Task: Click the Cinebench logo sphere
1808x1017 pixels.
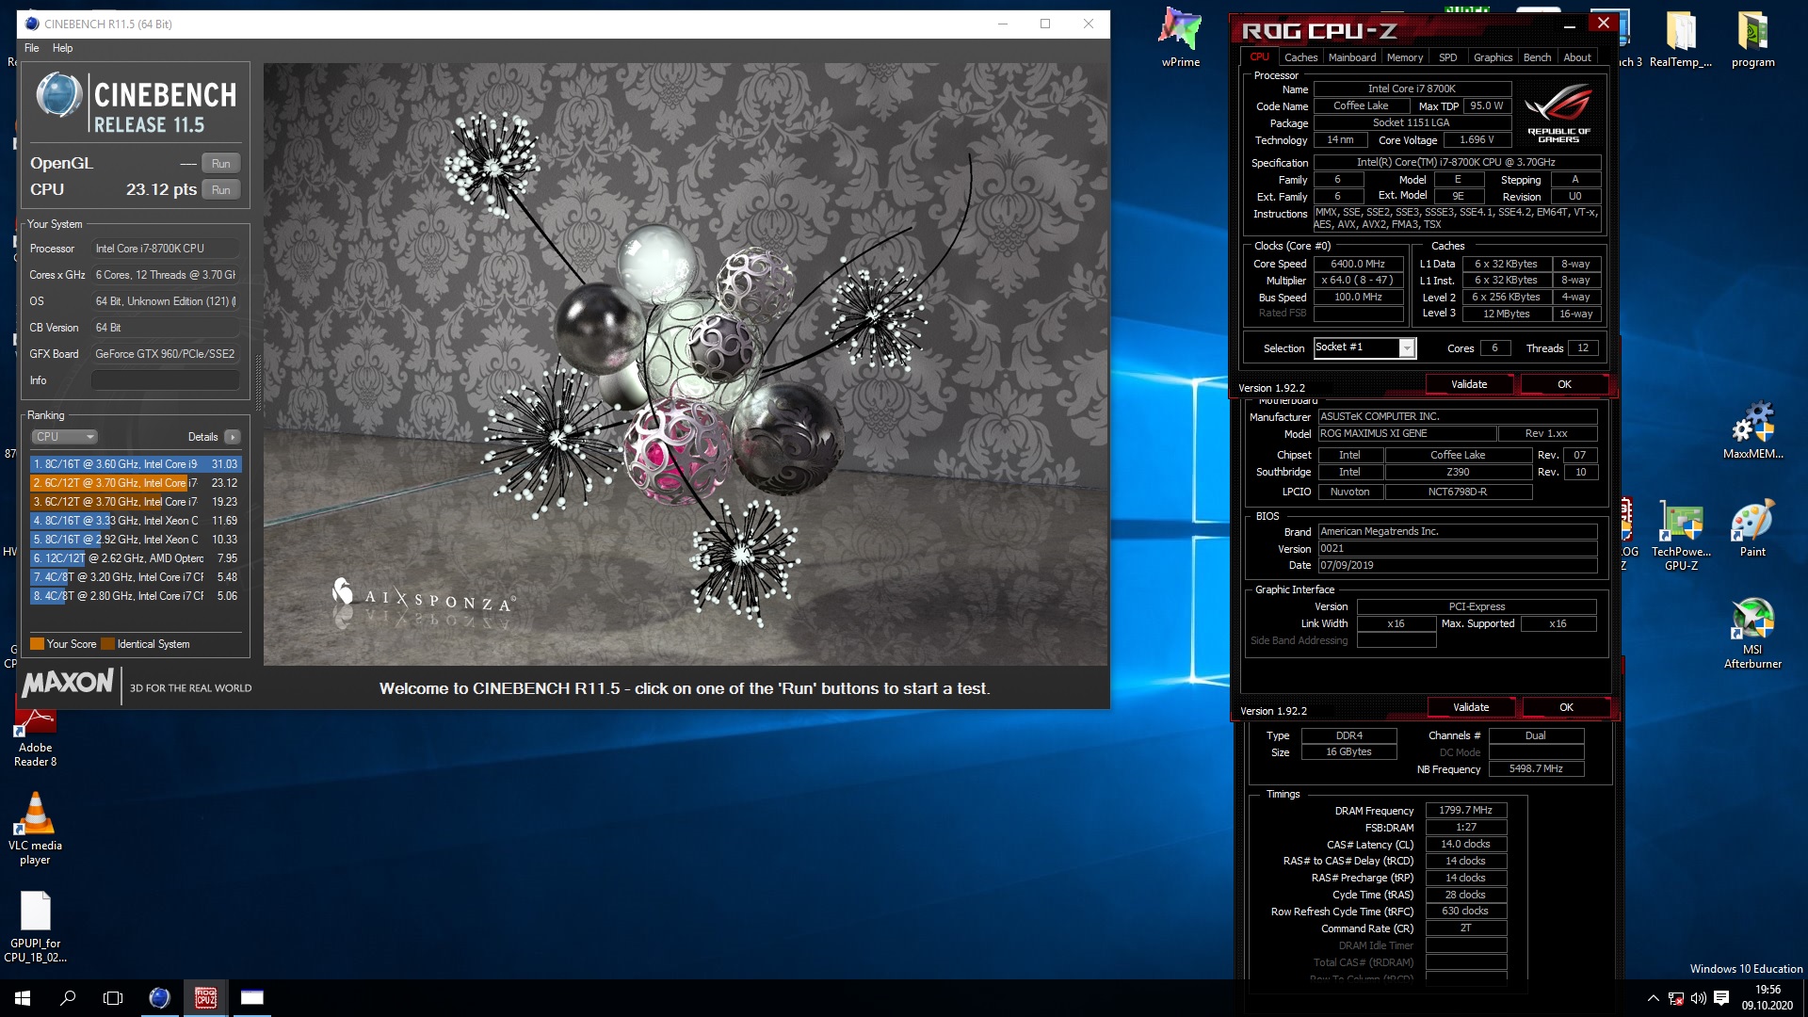Action: pos(58,95)
